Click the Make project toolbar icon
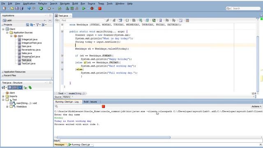Image resolution: width=263 pixels, height=148 pixels. coord(67,8)
